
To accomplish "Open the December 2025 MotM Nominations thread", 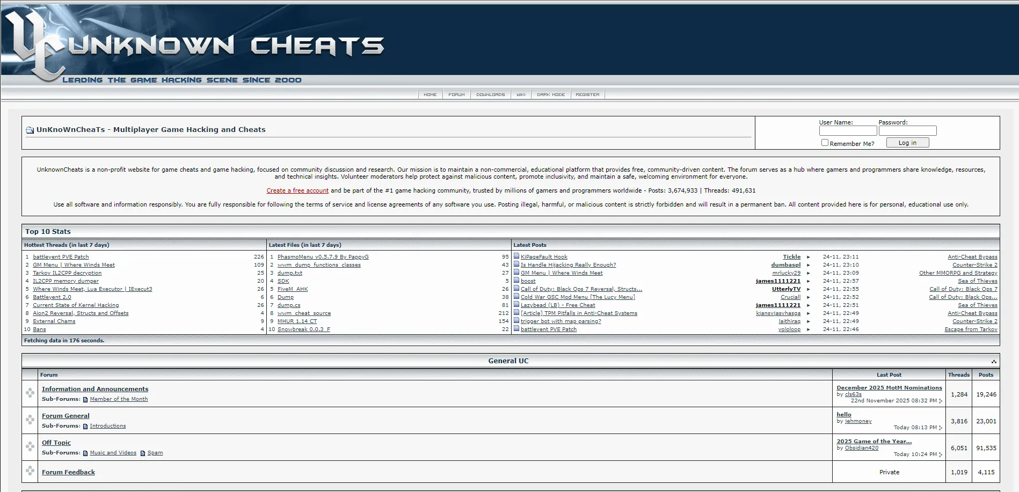I will tap(889, 387).
